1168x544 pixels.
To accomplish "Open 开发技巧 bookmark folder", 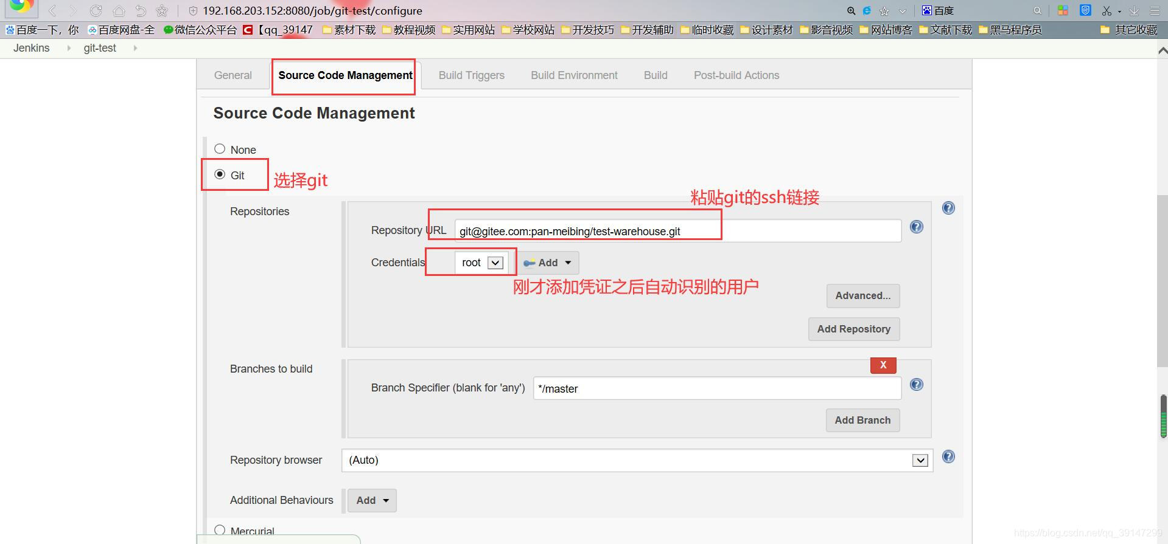I will click(587, 30).
